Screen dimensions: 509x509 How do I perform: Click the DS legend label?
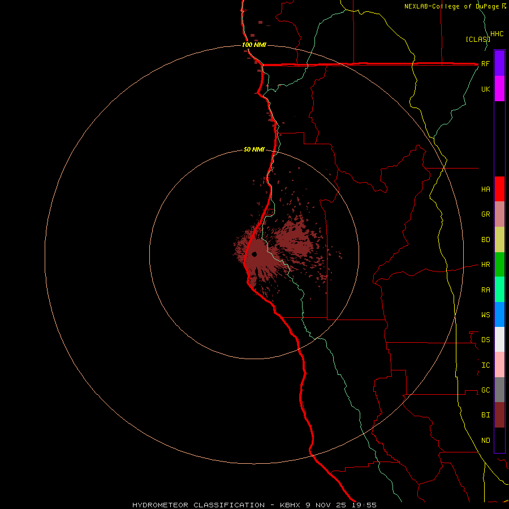pos(485,340)
